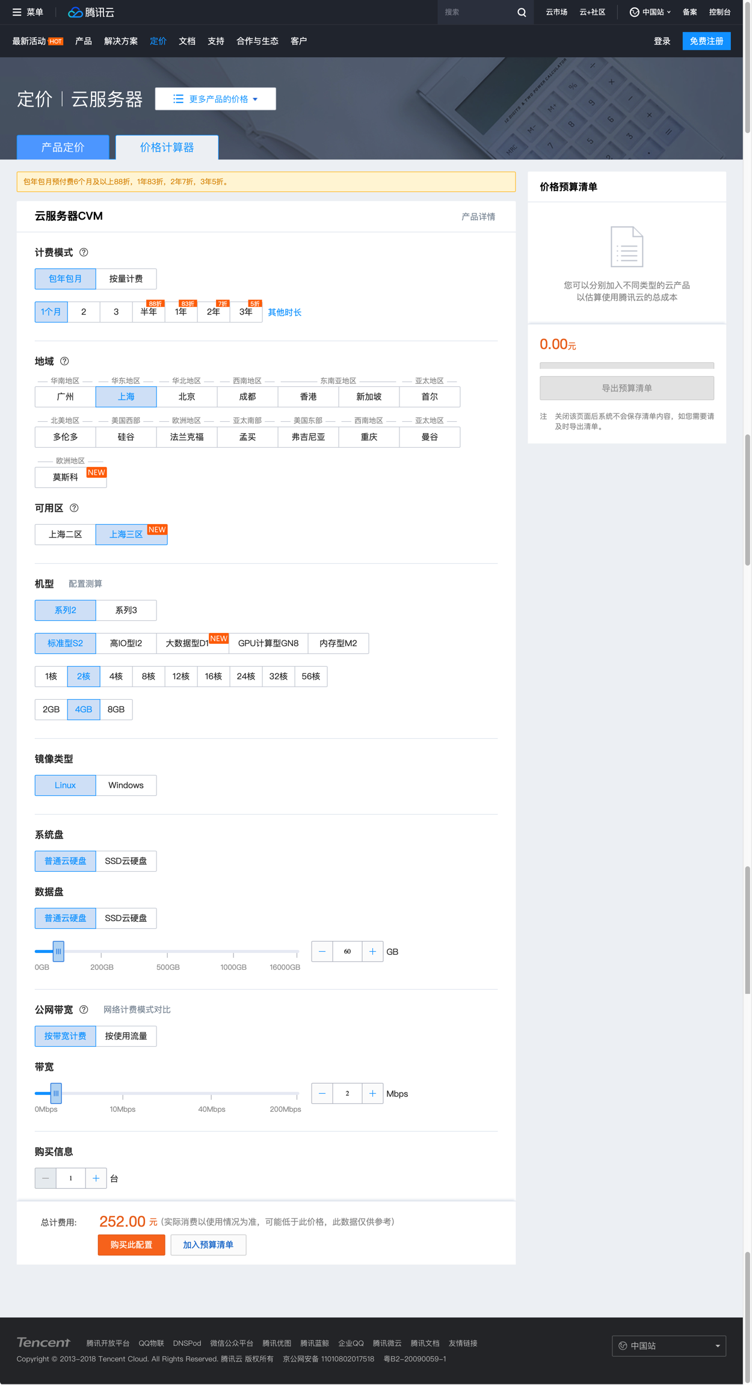Choose 半年 duration option

(149, 312)
